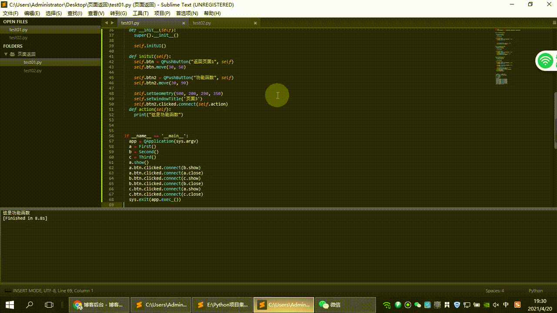Image resolution: width=557 pixels, height=313 pixels.
Task: Open the Python syntax selector dropdown
Action: coord(535,291)
